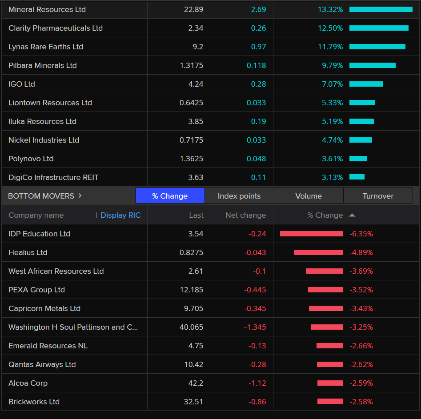Select Washington H Soul net change -1.345
Image resolution: width=421 pixels, height=419 pixels.
[255, 327]
